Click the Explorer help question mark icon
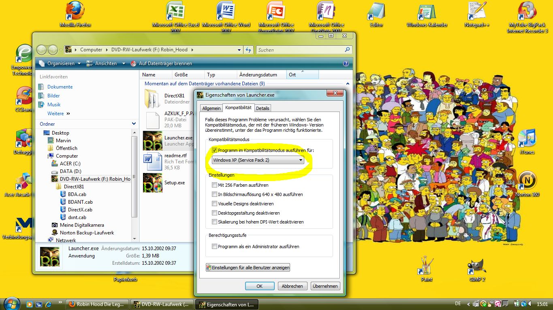Viewport: 553px width, 310px height. (346, 63)
